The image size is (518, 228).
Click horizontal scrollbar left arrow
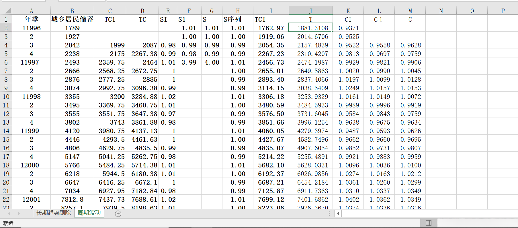tap(338, 213)
